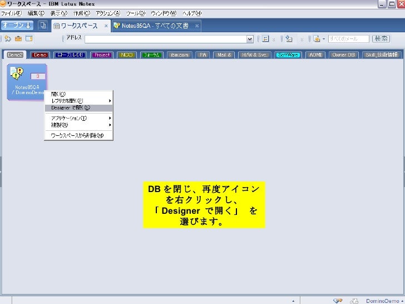The image size is (405, 304).
Task: Open the 表示(V) menu
Action: coord(58,13)
